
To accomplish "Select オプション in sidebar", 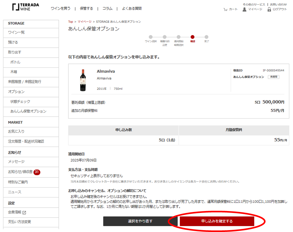I will 31,92.
